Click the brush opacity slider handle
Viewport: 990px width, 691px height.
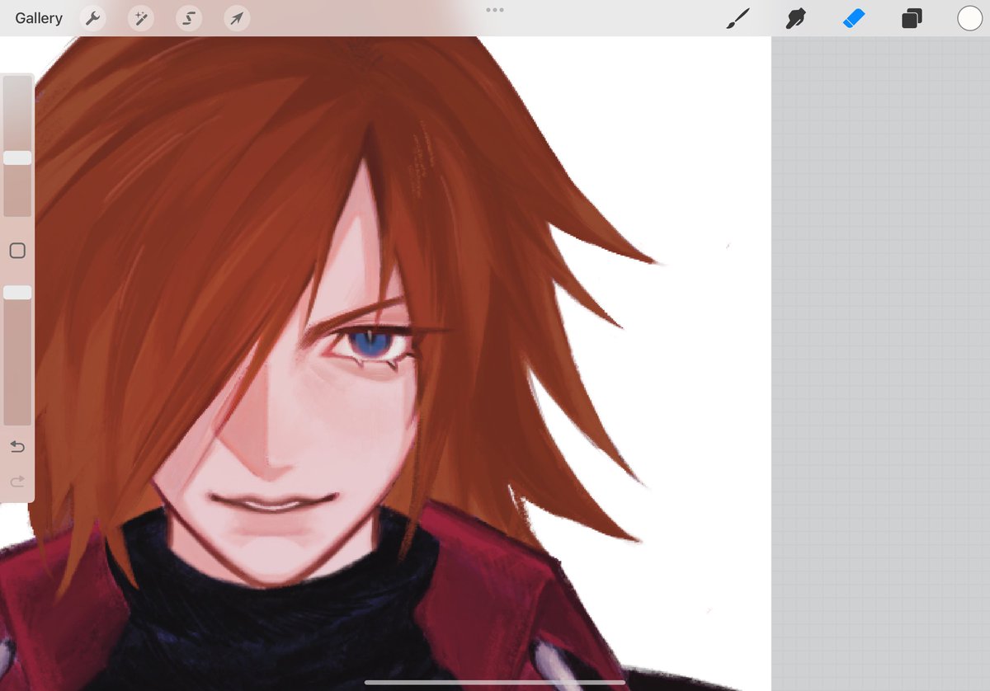pyautogui.click(x=17, y=293)
